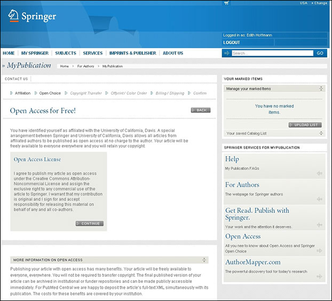Click 'You have no marked items.' text
Screen dimensions: 332x301
coord(274,109)
